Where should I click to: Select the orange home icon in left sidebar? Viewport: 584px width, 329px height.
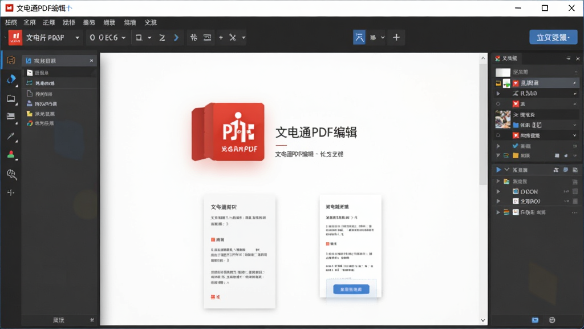tap(11, 60)
